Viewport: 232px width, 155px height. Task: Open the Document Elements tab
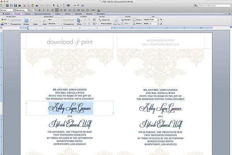(43, 14)
